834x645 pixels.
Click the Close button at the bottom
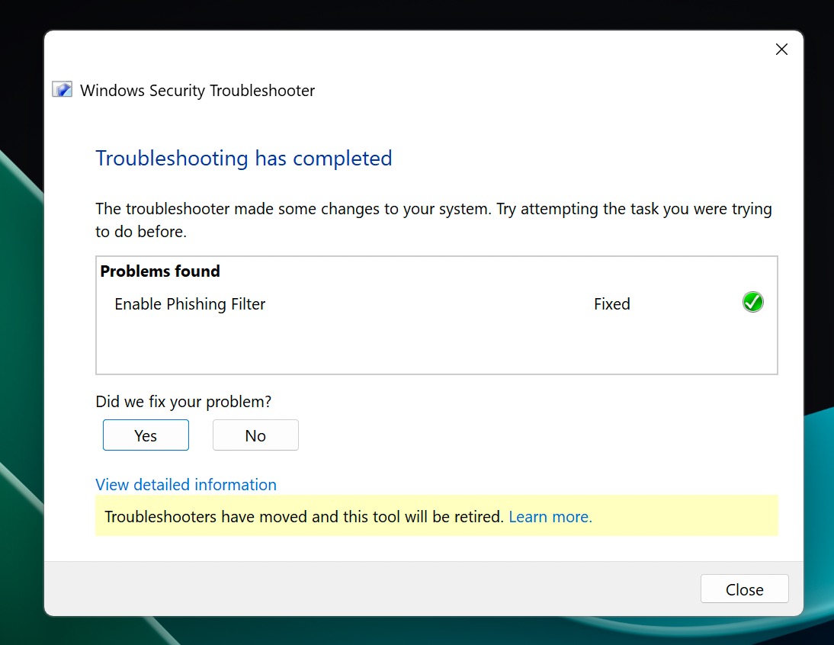[744, 589]
